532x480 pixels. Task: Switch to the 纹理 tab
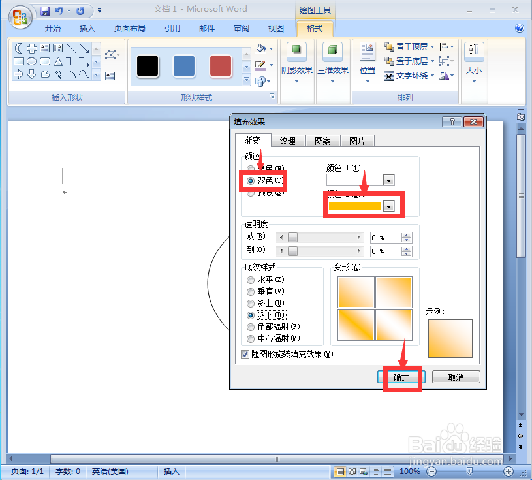click(287, 141)
